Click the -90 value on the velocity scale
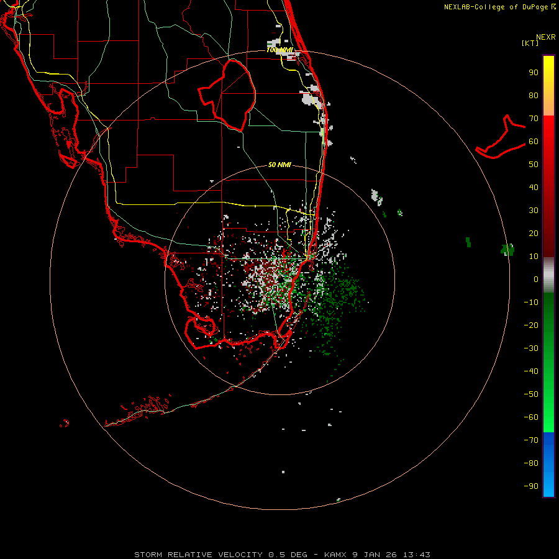 click(531, 486)
